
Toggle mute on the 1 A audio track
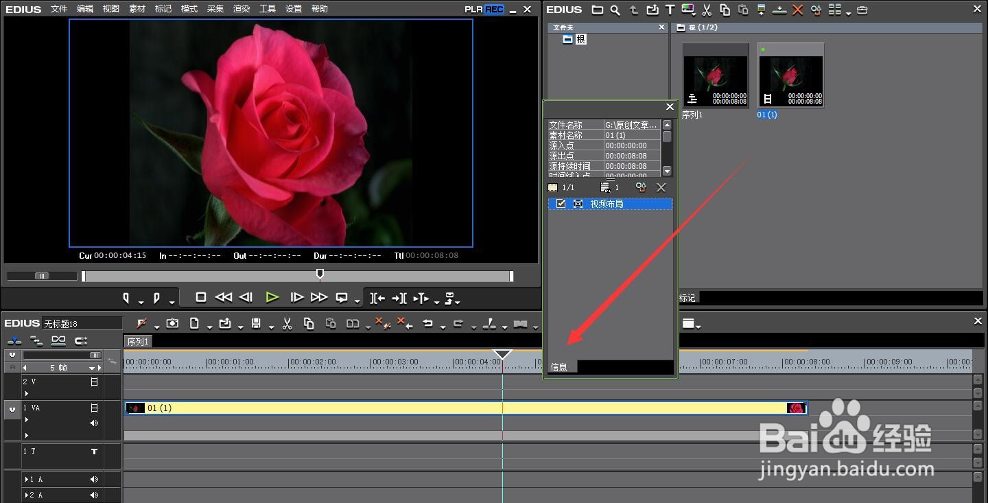tap(94, 480)
